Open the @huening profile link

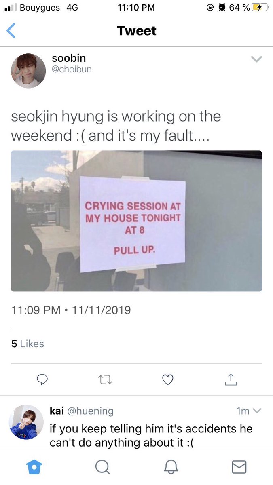(x=90, y=411)
